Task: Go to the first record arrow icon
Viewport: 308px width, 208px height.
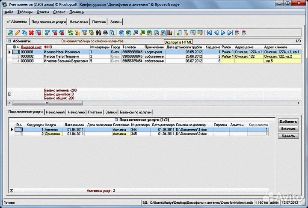Action: [x=209, y=33]
